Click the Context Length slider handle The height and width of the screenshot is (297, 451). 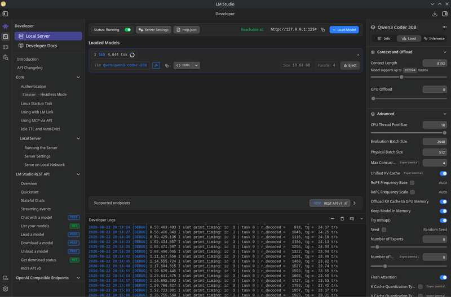(x=401, y=77)
